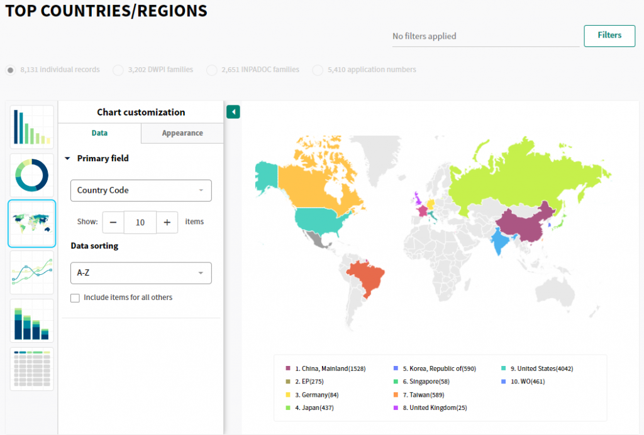The height and width of the screenshot is (435, 644).
Task: Click the EP legend color swatch
Action: [x=288, y=381]
